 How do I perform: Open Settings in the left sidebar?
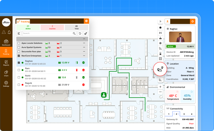pyautogui.click(x=6, y=84)
